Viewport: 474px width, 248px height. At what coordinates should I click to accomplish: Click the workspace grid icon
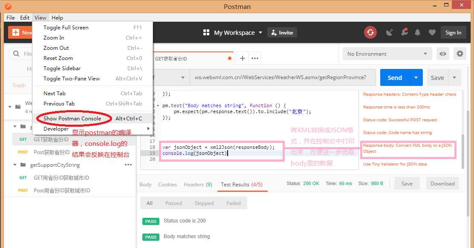coord(206,32)
